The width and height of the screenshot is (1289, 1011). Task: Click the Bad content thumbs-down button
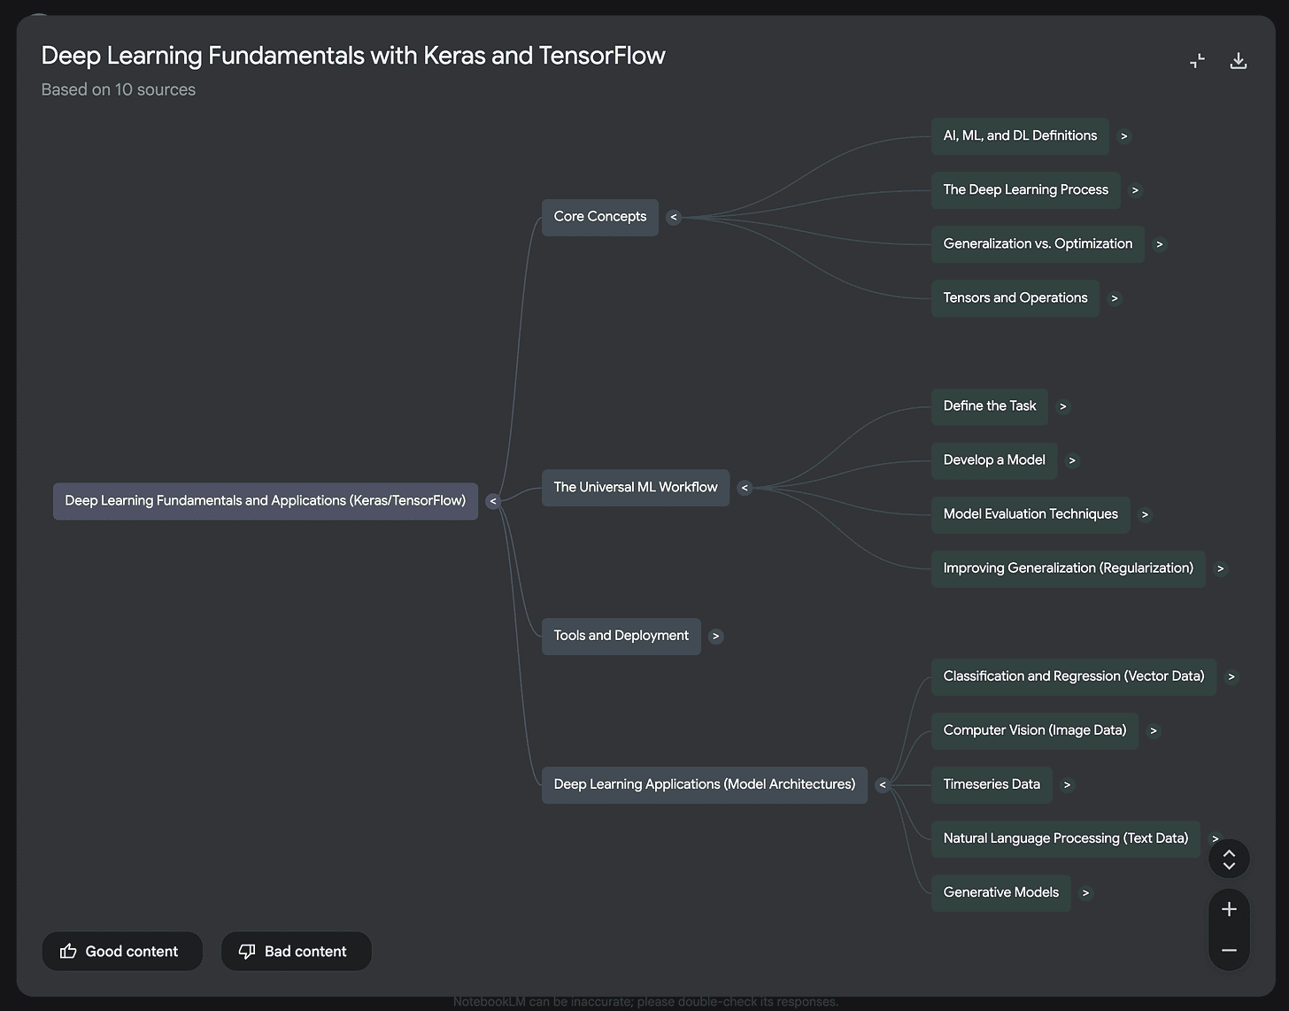(x=297, y=951)
